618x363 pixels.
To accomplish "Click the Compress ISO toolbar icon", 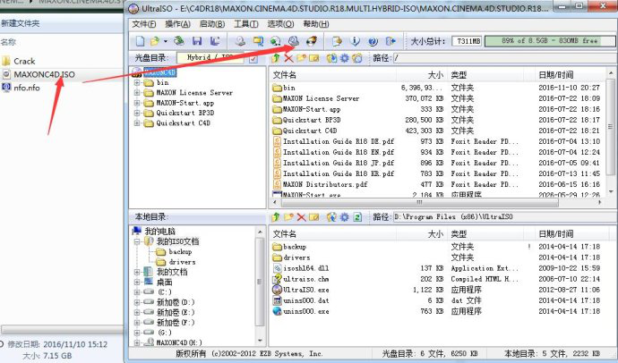I will pos(258,41).
